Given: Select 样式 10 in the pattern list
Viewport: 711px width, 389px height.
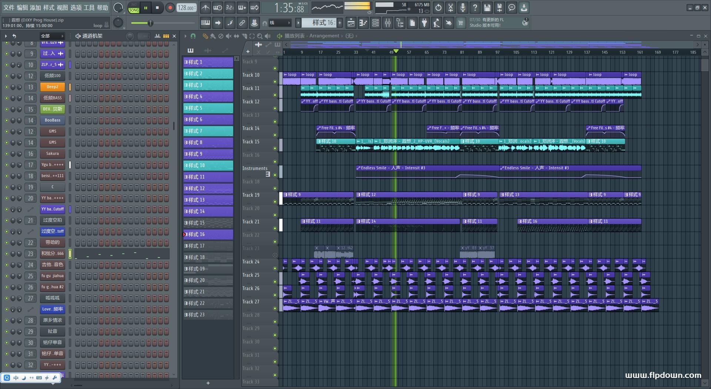Looking at the screenshot, I should coord(208,166).
